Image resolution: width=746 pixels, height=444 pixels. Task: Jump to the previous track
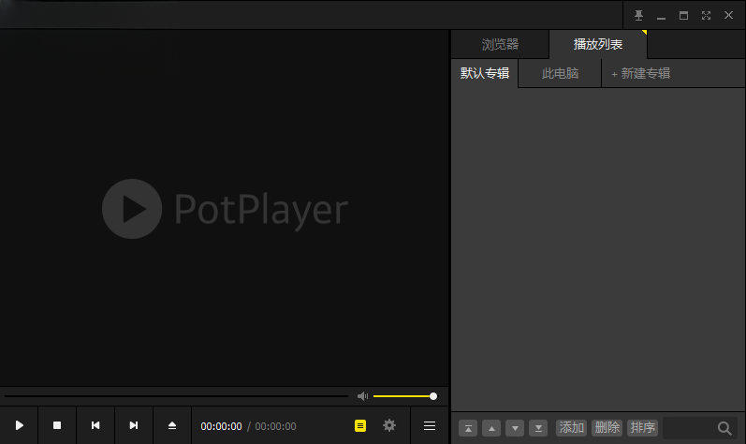click(x=95, y=425)
